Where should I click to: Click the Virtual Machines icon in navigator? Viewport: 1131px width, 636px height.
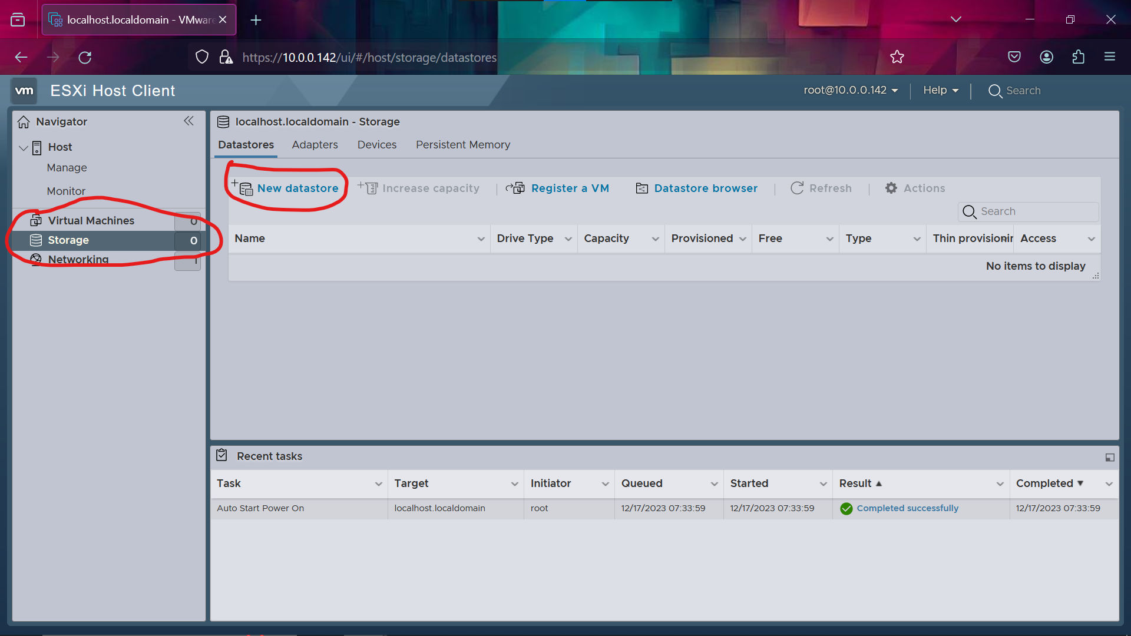(36, 220)
